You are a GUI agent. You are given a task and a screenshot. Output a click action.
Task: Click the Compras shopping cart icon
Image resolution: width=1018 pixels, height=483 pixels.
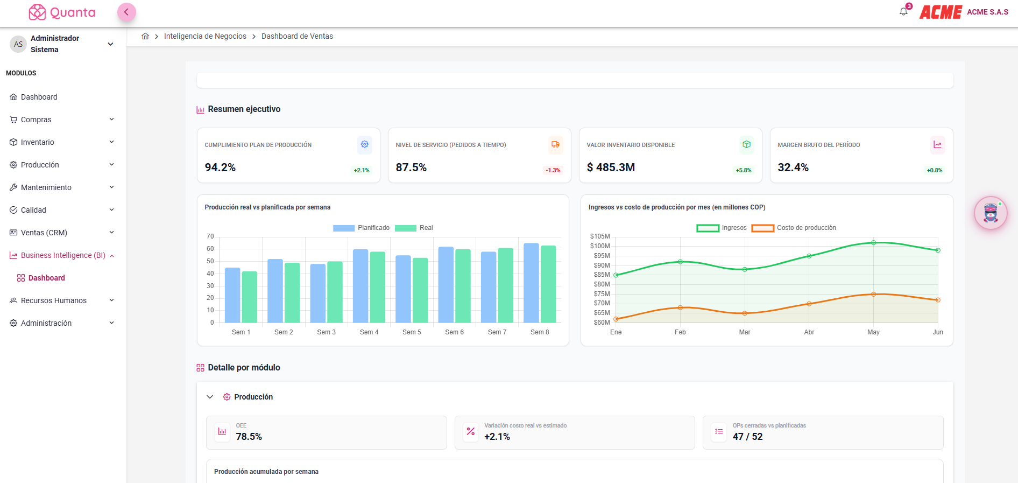click(x=13, y=120)
